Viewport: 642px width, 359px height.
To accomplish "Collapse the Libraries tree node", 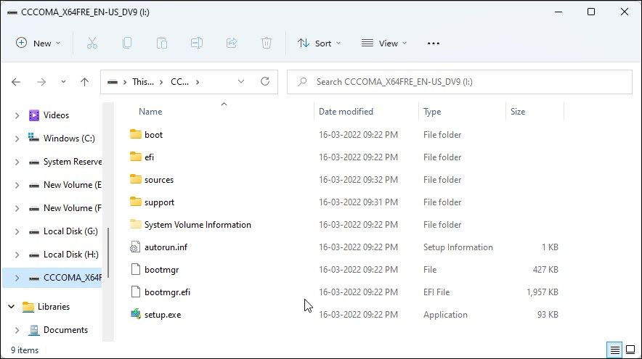I will tap(12, 306).
